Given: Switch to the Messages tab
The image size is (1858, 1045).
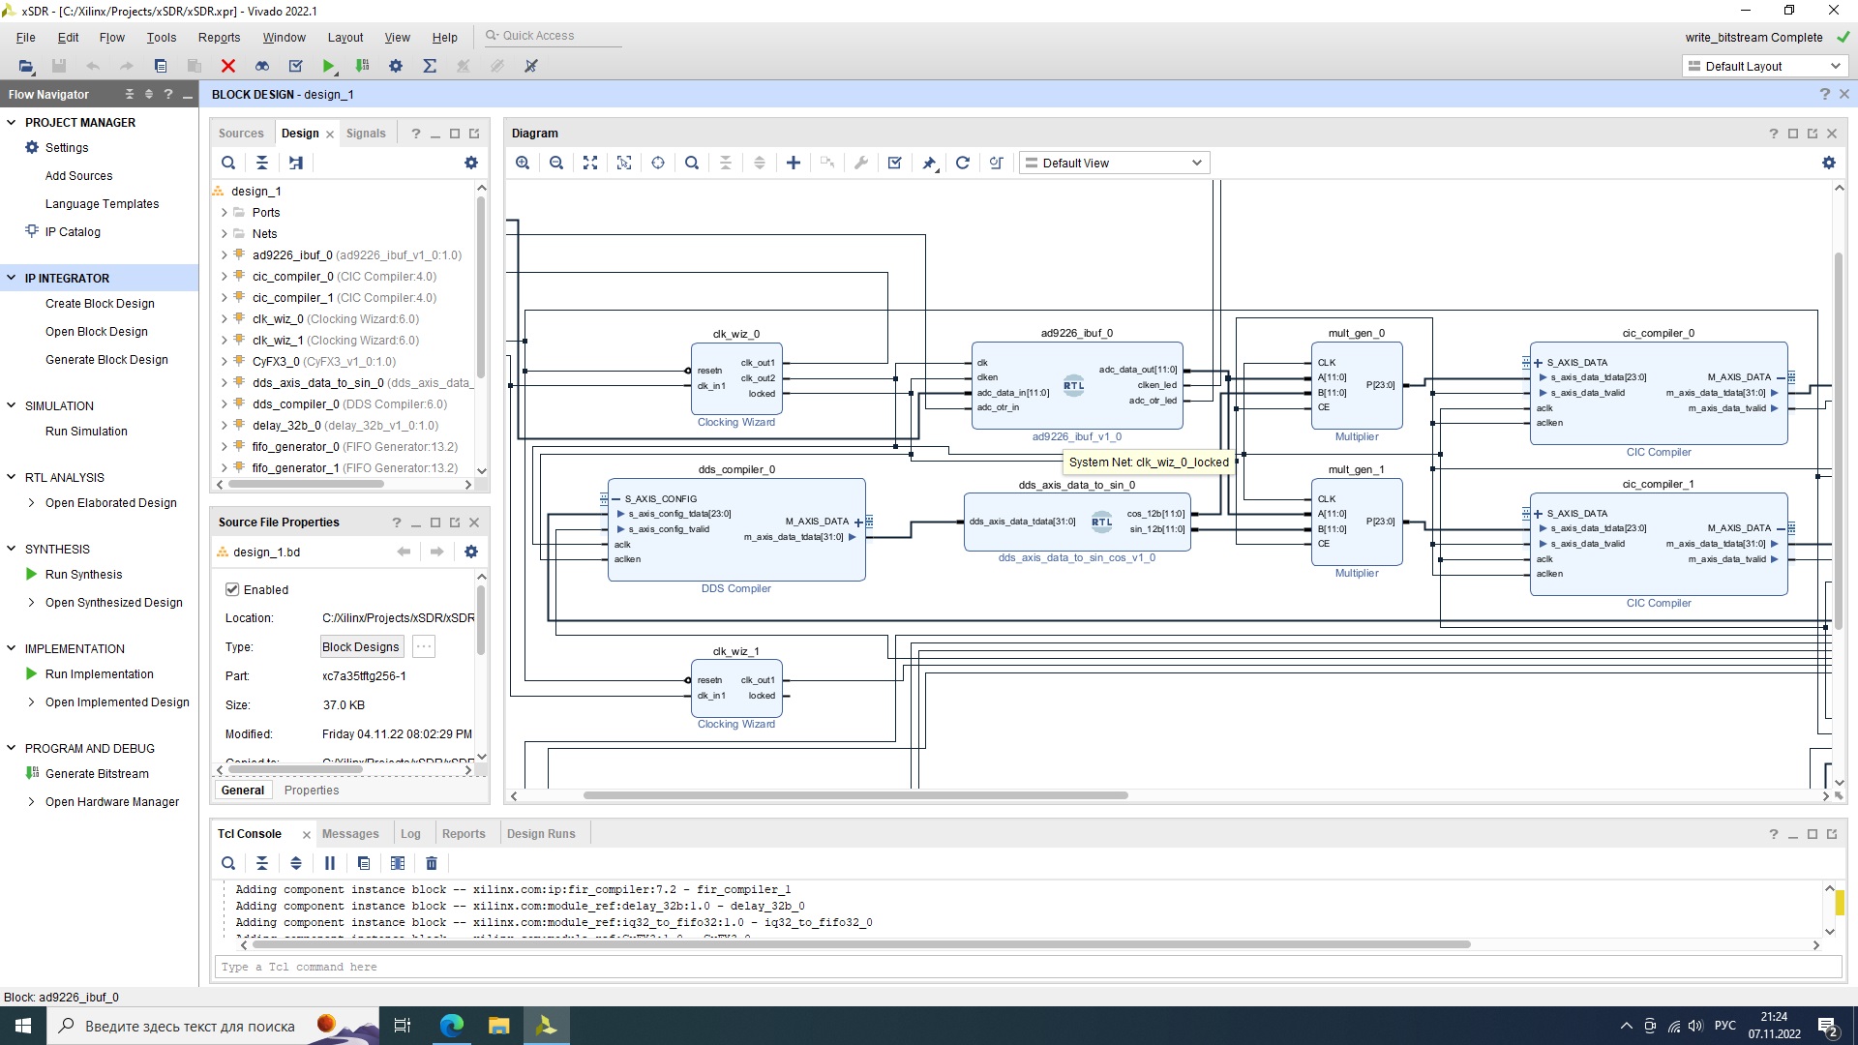Looking at the screenshot, I should coord(350,834).
